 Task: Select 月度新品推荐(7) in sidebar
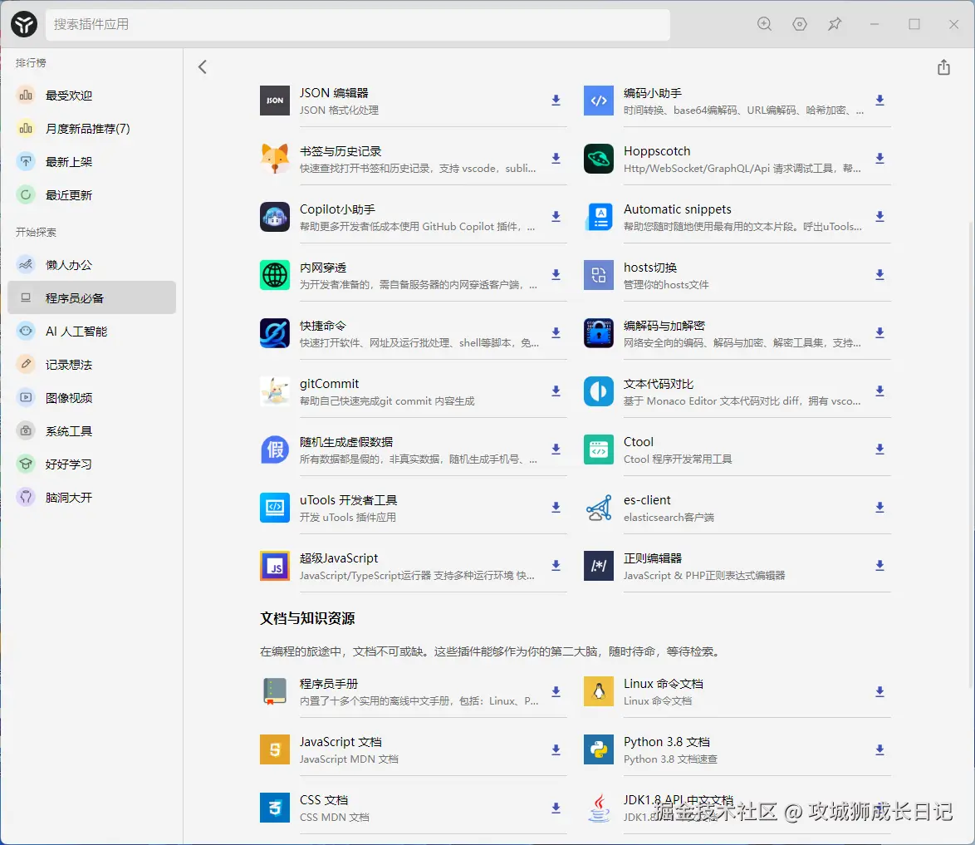click(x=91, y=129)
